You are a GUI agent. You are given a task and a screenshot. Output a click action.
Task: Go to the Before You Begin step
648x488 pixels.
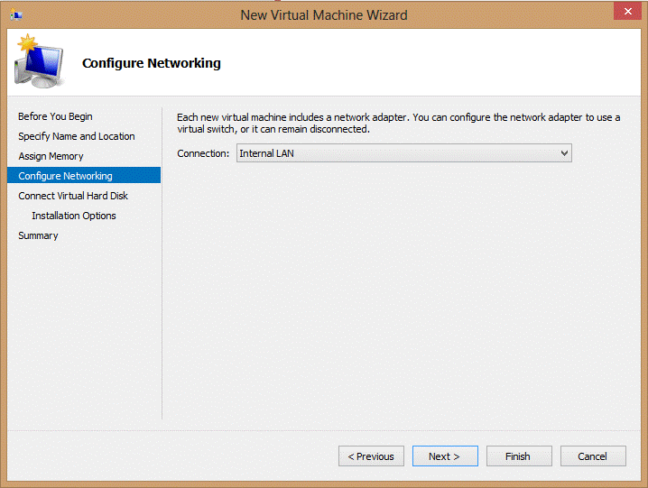click(55, 116)
